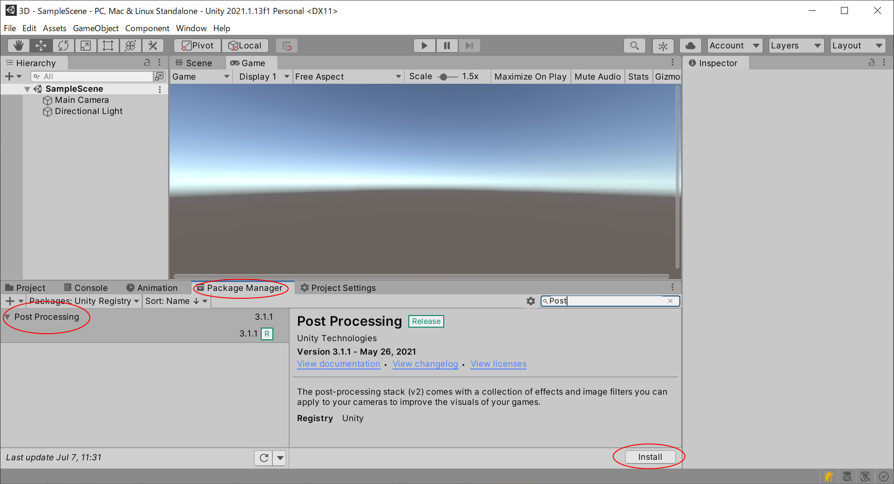Select the Transform tool
Screen dimensions: 894x484
(130, 46)
